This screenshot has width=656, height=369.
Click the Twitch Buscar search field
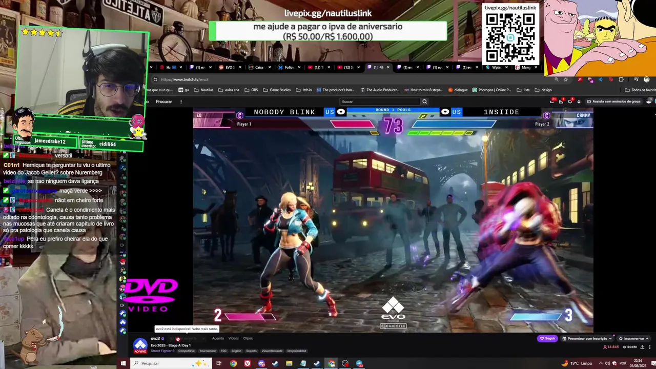pyautogui.click(x=380, y=101)
